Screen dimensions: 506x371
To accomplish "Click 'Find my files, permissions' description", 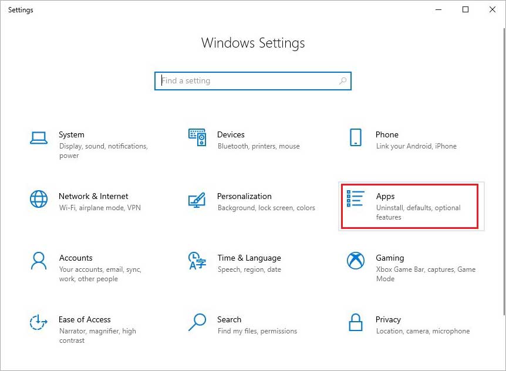I will (257, 331).
